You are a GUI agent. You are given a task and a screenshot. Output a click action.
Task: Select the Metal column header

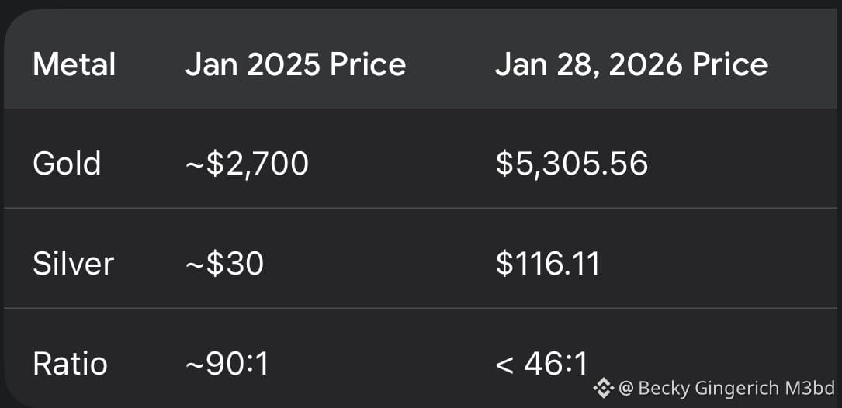[x=74, y=64]
